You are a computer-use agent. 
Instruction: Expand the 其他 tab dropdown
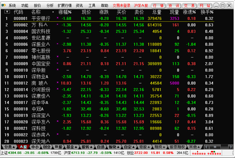194,147
